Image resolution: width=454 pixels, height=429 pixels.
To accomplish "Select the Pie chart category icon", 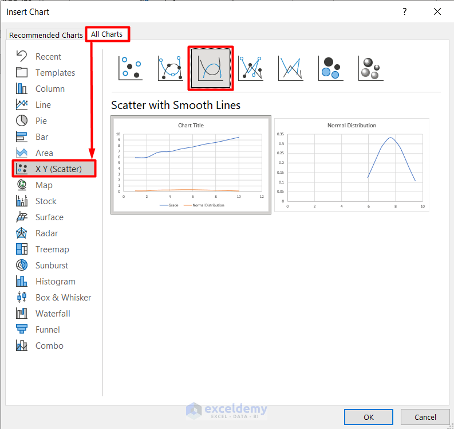I will [22, 120].
